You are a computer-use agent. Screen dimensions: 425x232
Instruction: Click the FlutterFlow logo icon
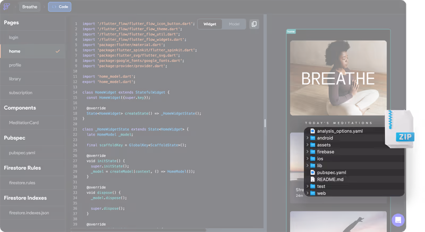(x=6, y=6)
